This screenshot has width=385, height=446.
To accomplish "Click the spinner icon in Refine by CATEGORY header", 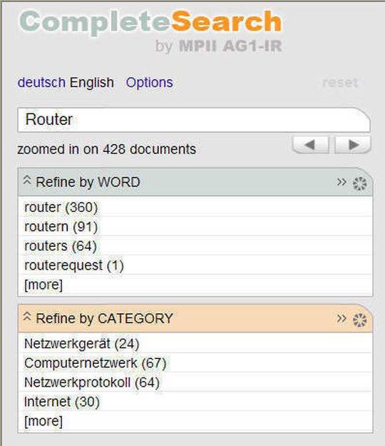I will click(360, 320).
